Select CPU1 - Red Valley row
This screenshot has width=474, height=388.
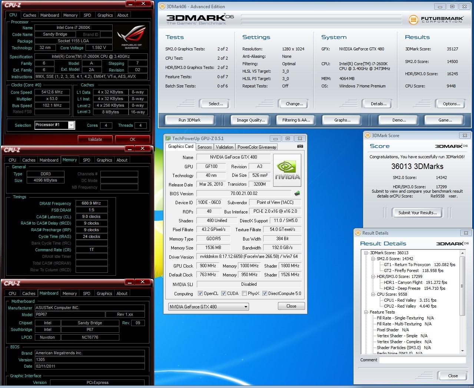tap(410, 300)
